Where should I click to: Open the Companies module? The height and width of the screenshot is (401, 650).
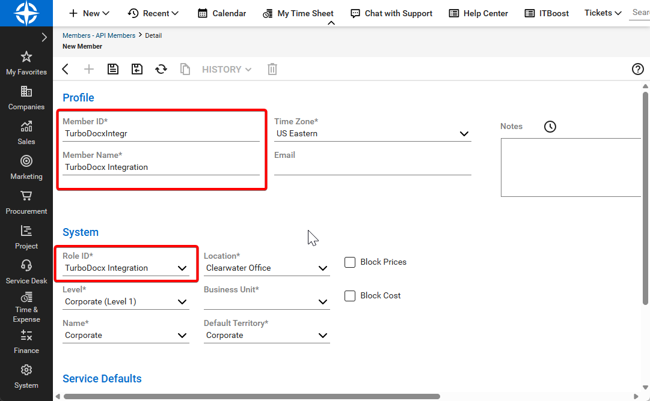pyautogui.click(x=26, y=98)
